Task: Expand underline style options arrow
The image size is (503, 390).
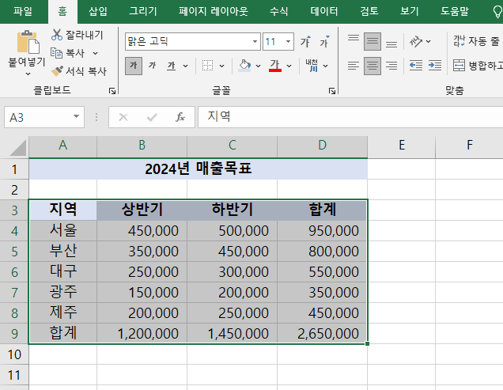Action: 185,66
